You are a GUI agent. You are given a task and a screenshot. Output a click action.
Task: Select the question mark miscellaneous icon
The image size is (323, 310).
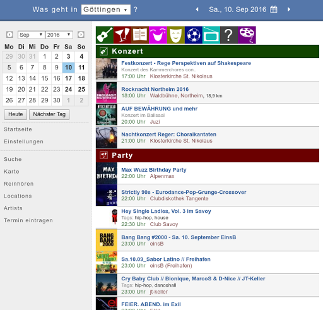229,35
